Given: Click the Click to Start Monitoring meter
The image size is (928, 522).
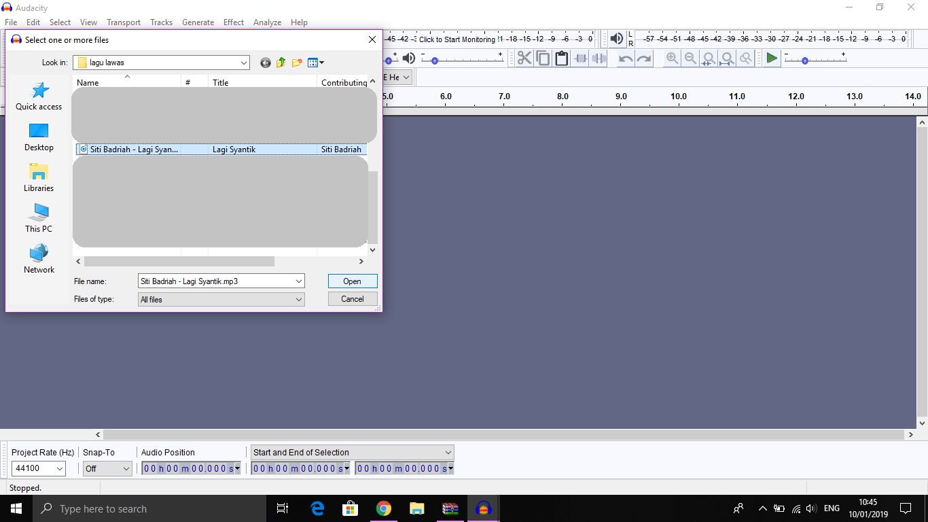Looking at the screenshot, I should [457, 39].
